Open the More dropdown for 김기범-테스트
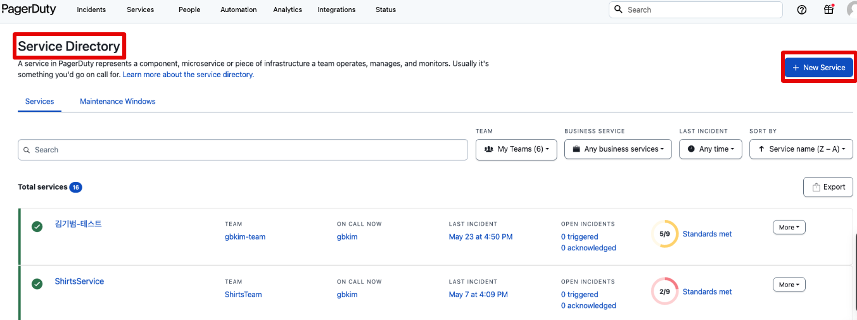 (x=789, y=227)
